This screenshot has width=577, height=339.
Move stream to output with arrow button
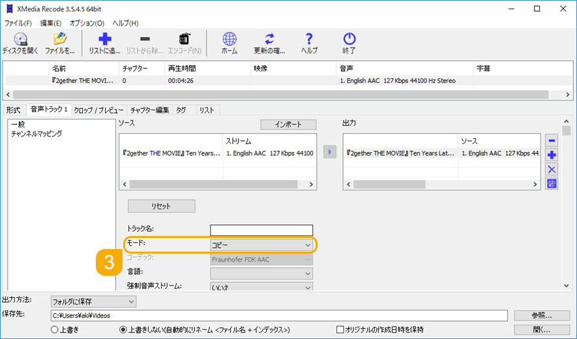coord(330,152)
